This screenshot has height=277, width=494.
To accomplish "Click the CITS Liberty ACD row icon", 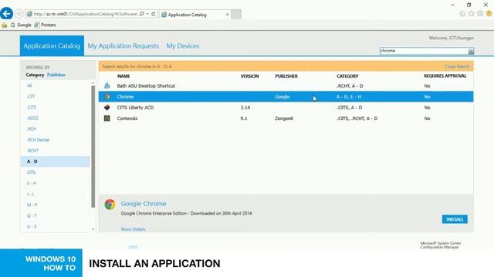I will pyautogui.click(x=107, y=108).
